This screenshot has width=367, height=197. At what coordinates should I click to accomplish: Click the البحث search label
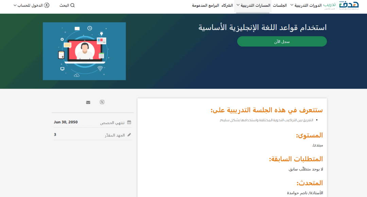click(x=65, y=5)
